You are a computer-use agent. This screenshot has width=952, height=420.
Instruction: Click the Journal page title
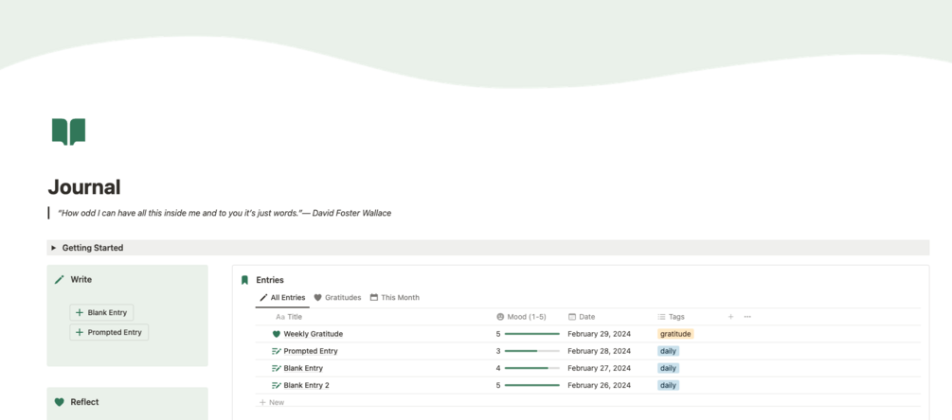click(84, 186)
